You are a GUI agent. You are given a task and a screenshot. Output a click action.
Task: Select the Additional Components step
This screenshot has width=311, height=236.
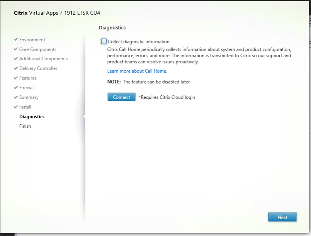click(x=43, y=59)
